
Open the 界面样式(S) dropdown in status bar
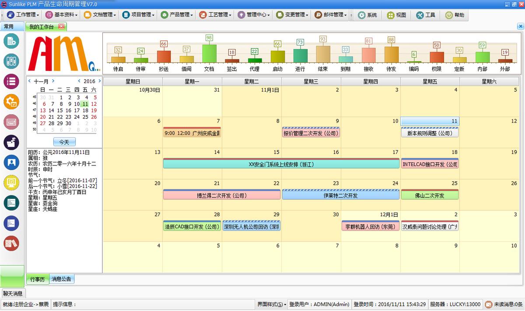pyautogui.click(x=272, y=304)
